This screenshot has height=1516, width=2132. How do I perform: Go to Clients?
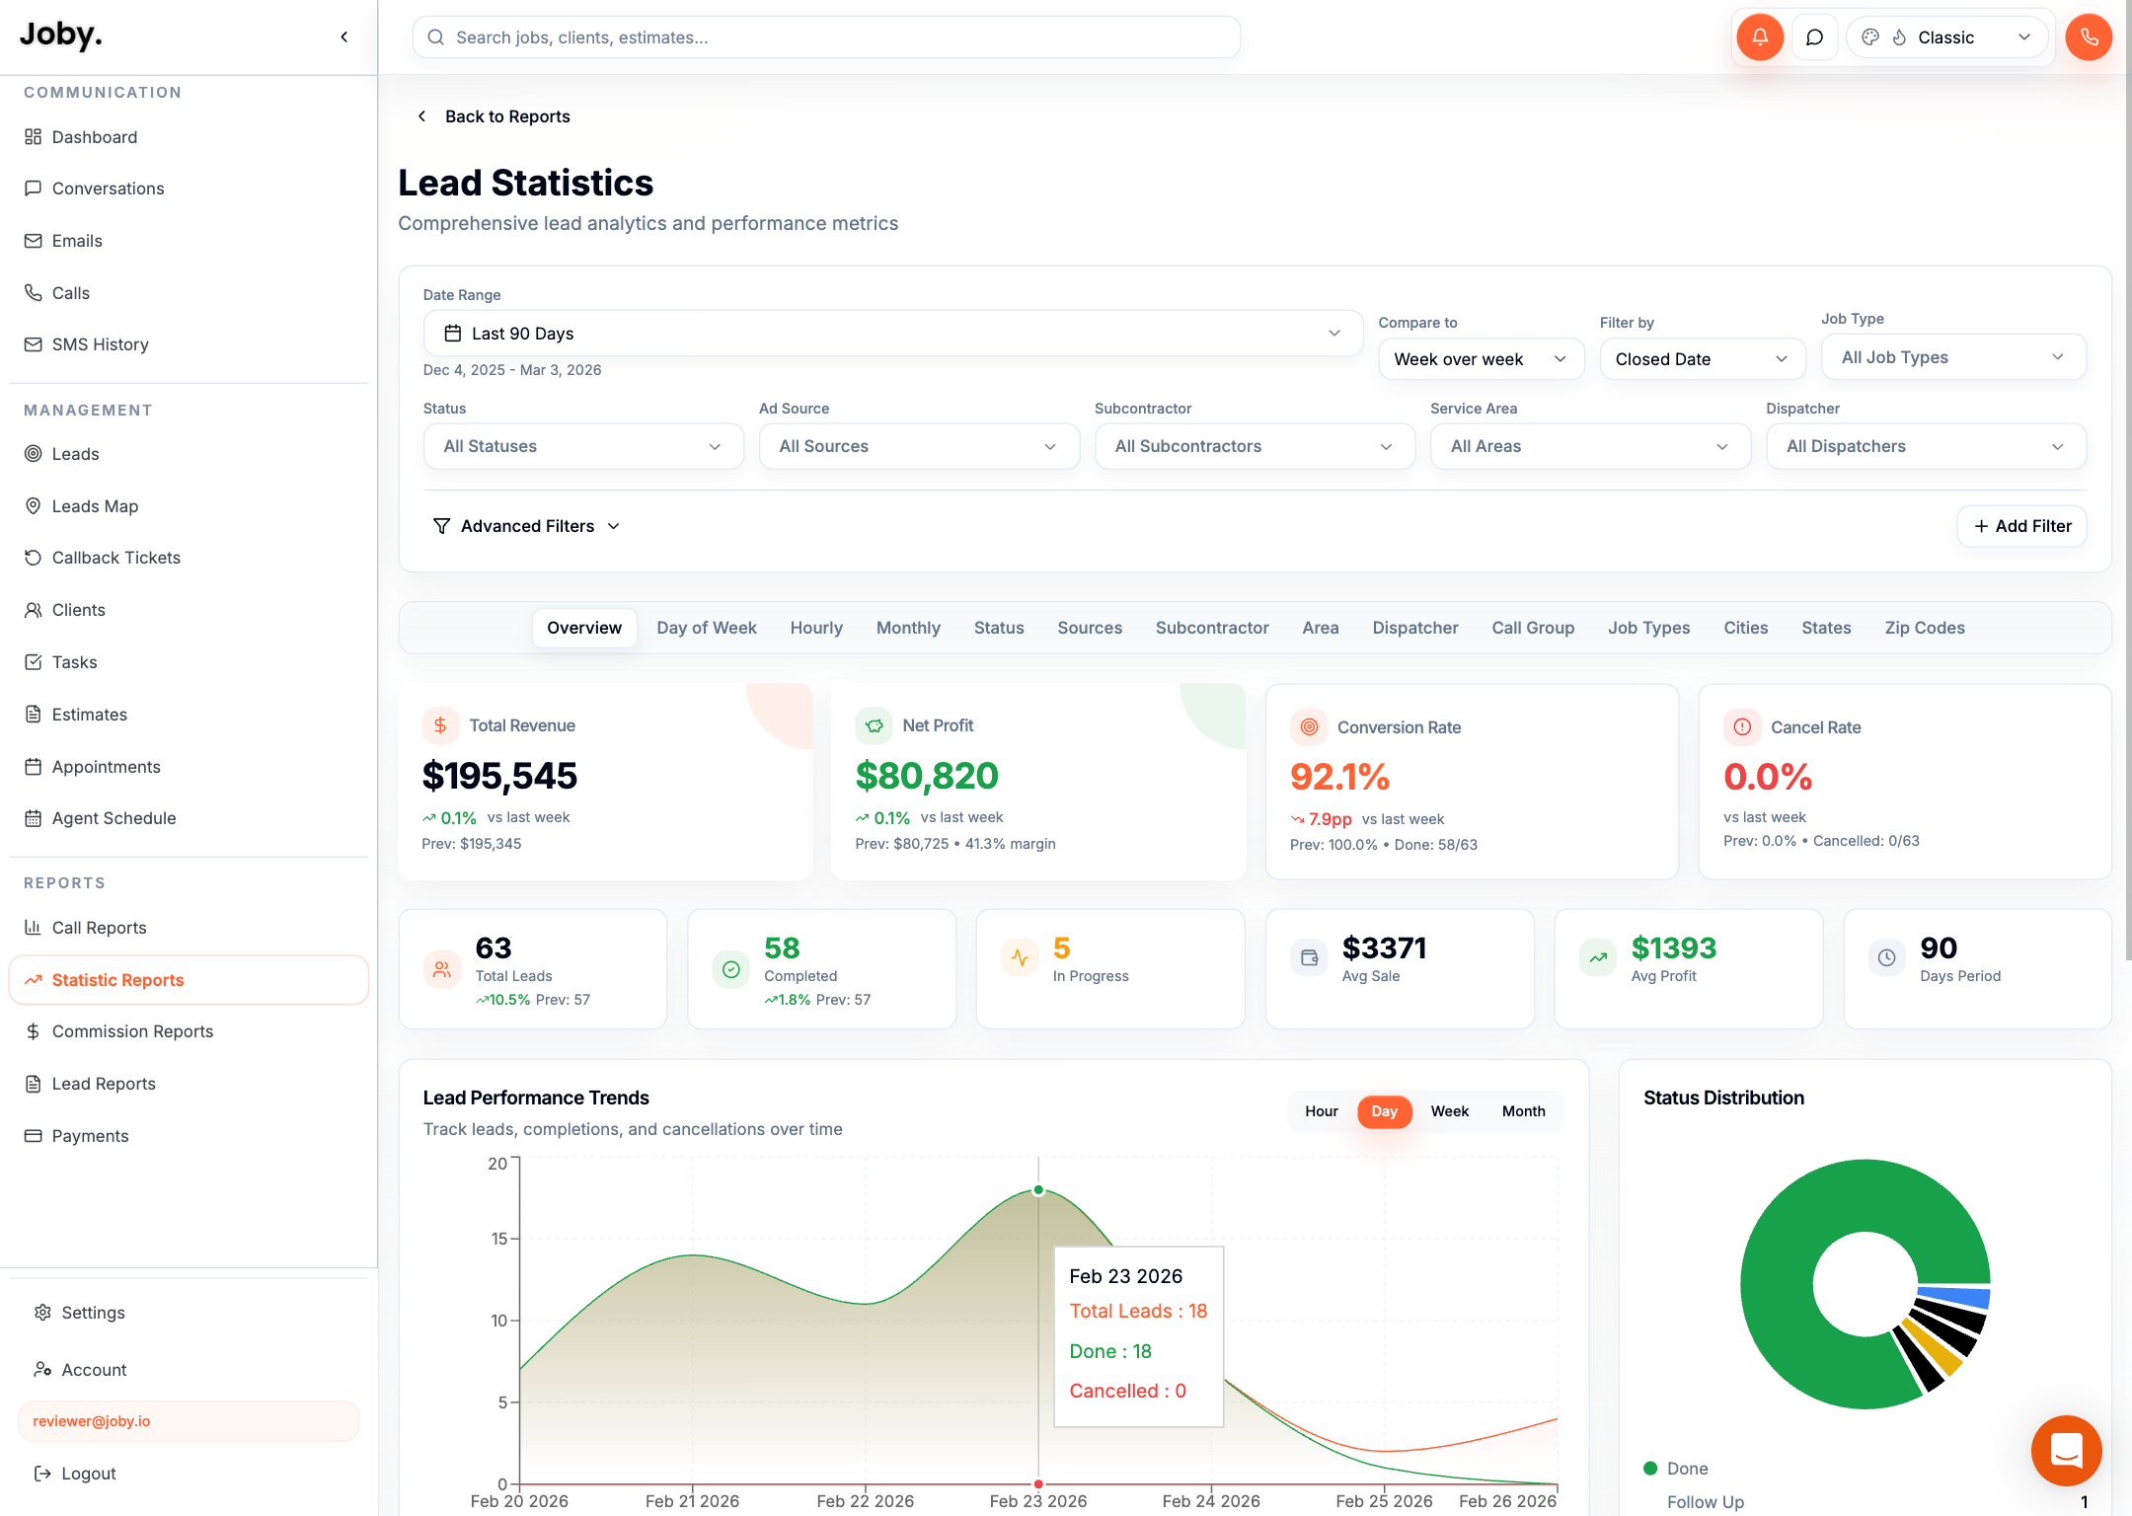click(x=188, y=610)
